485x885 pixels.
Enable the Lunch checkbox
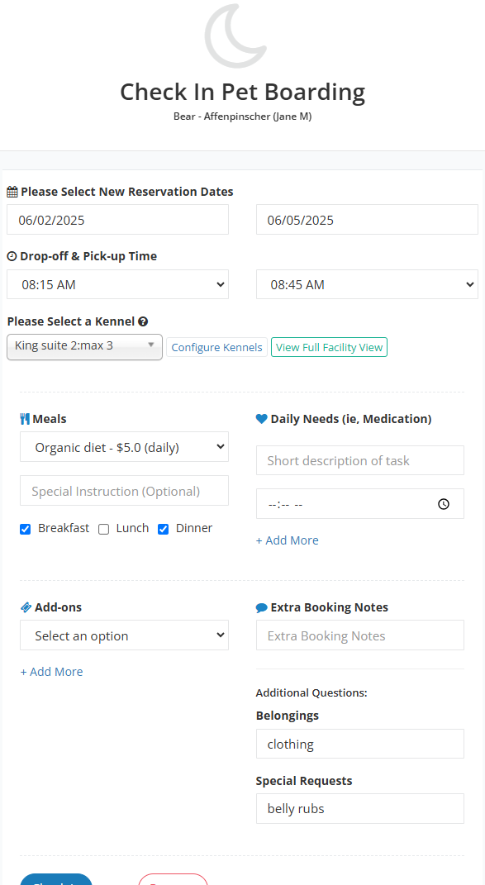pos(103,530)
